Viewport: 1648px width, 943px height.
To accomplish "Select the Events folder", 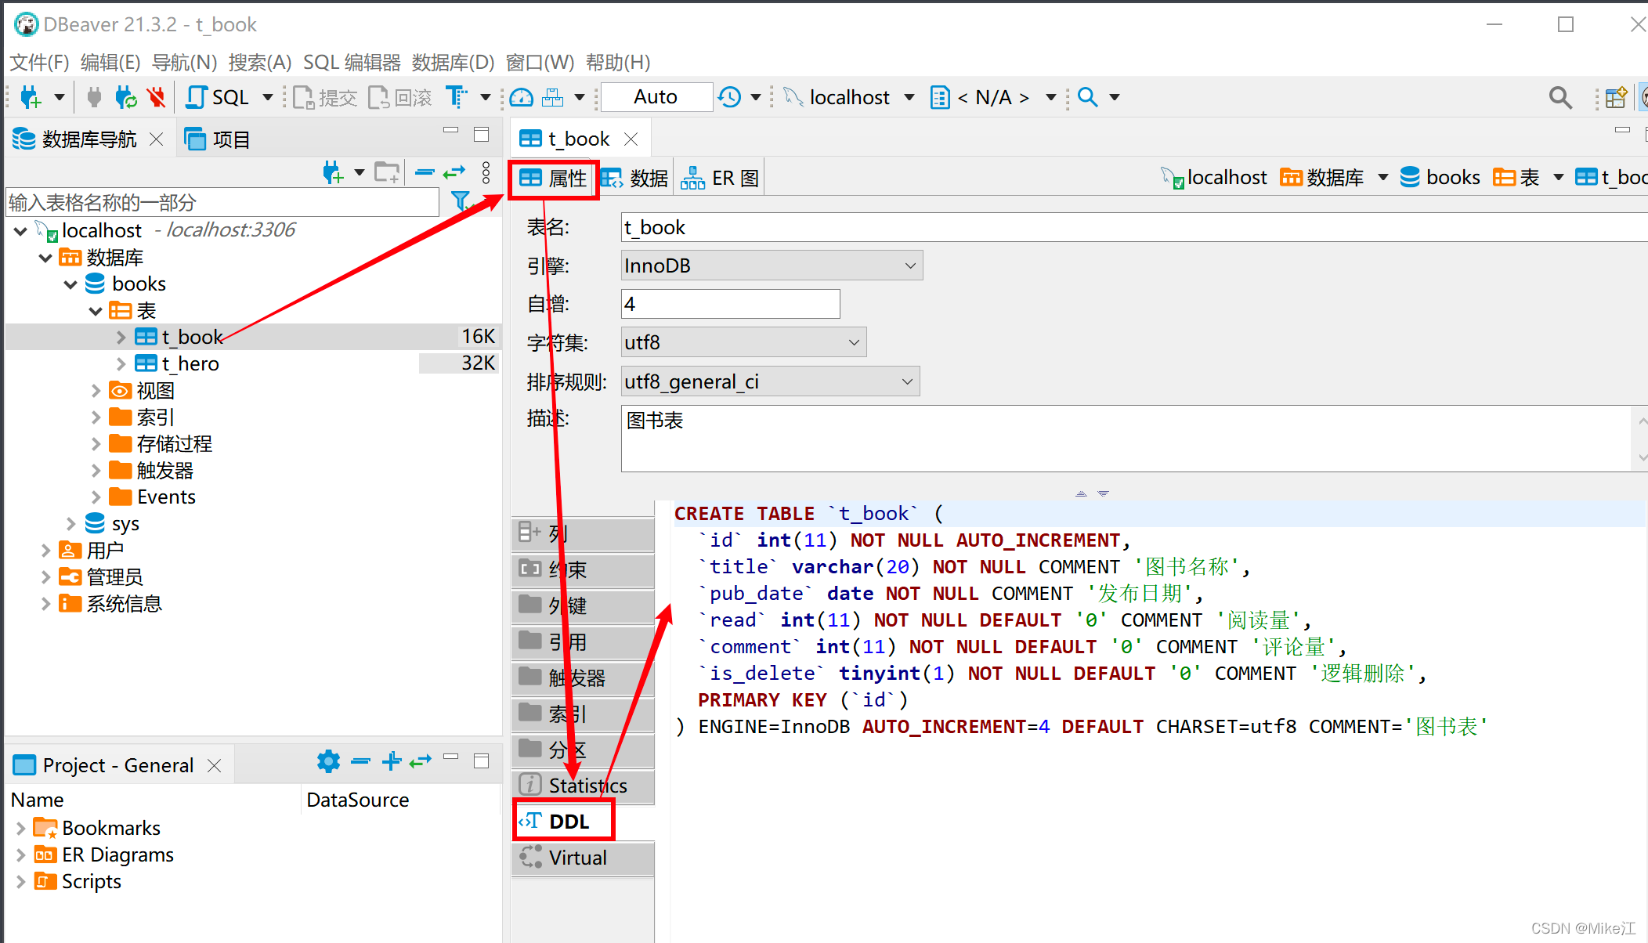I will pyautogui.click(x=153, y=497).
